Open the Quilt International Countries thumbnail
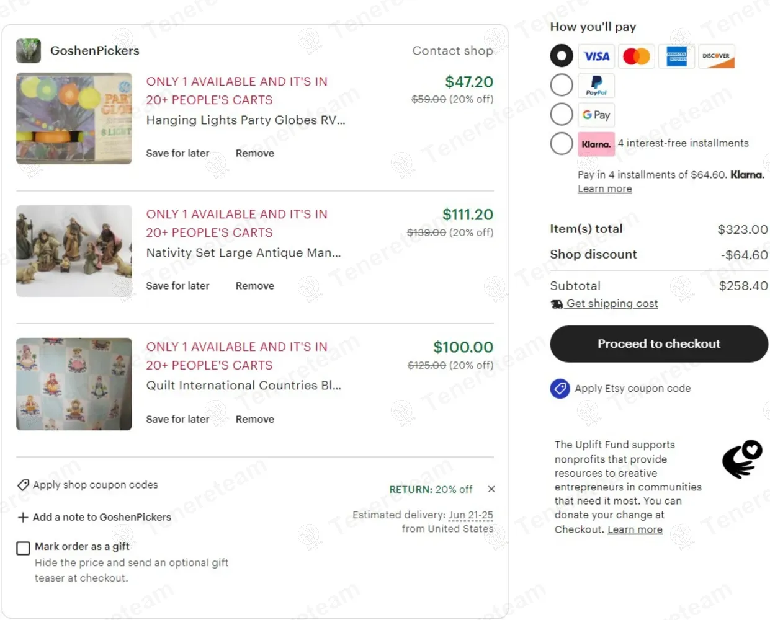 [74, 384]
